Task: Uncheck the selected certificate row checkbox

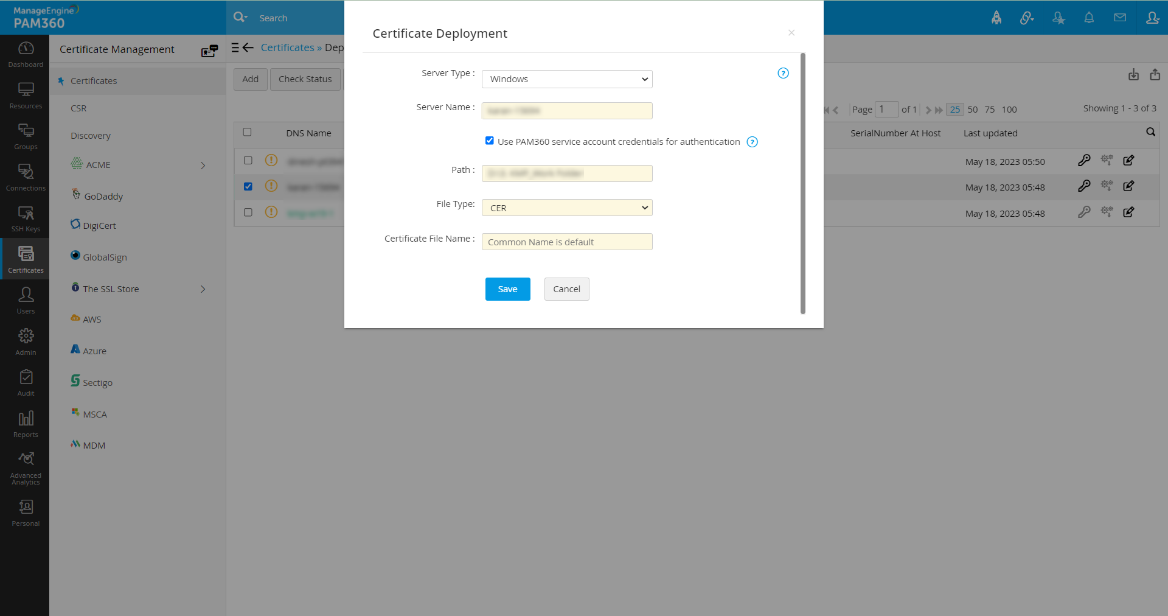Action: coord(248,186)
